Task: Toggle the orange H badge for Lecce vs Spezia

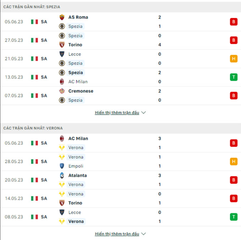Action: (x=234, y=58)
